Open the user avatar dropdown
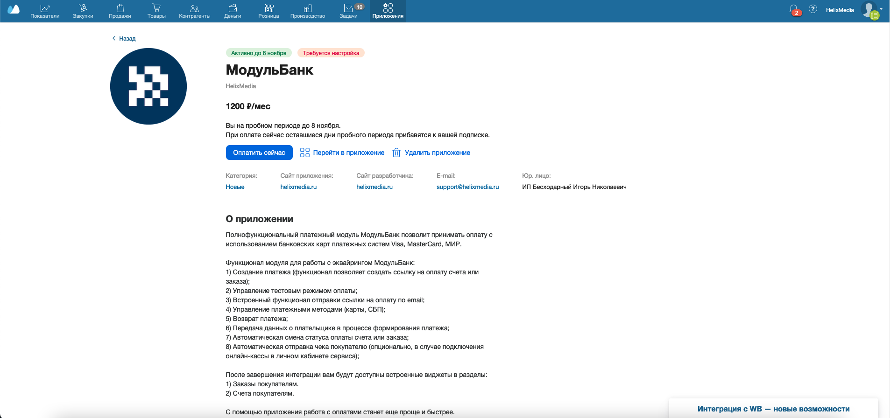This screenshot has width=890, height=418. (871, 10)
